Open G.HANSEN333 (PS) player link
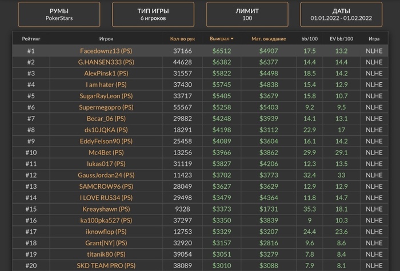This screenshot has height=271, width=400. click(x=107, y=62)
